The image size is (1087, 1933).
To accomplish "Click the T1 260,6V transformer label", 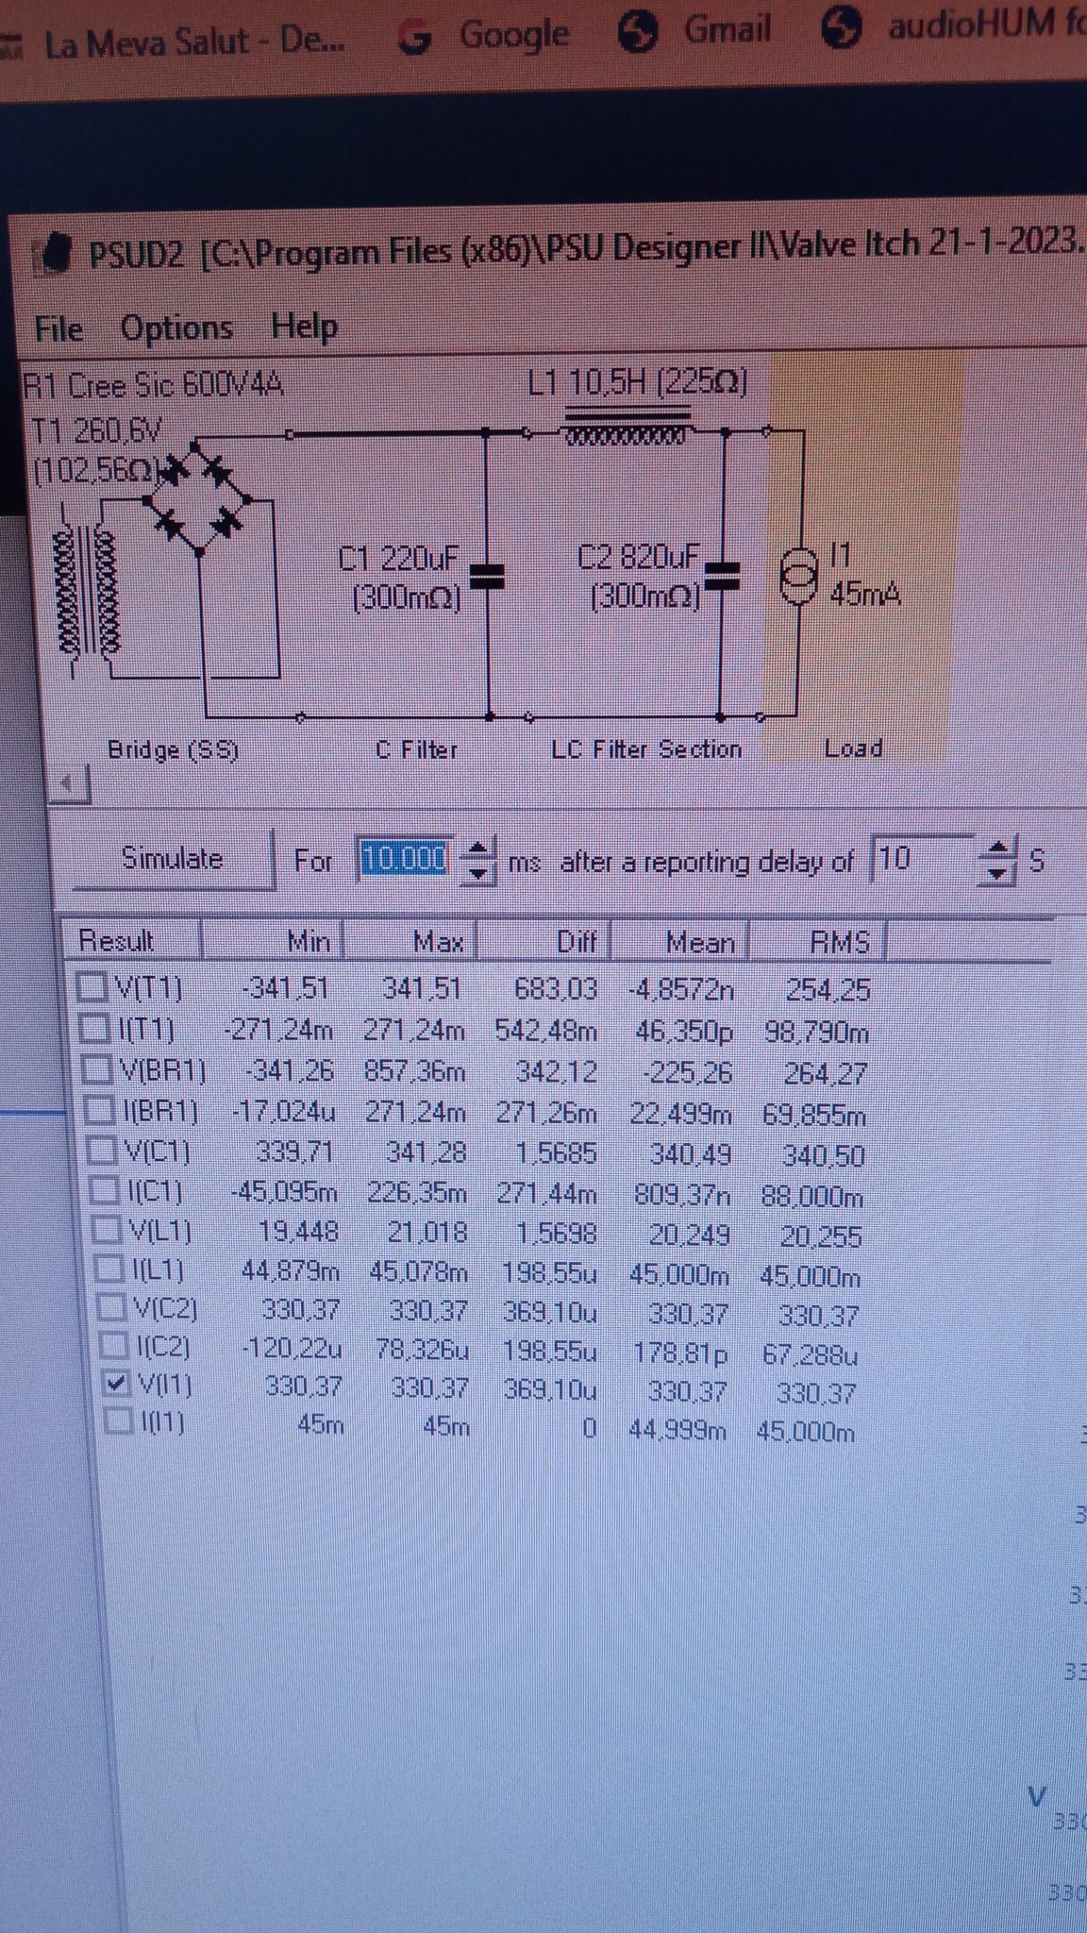I will tap(95, 431).
